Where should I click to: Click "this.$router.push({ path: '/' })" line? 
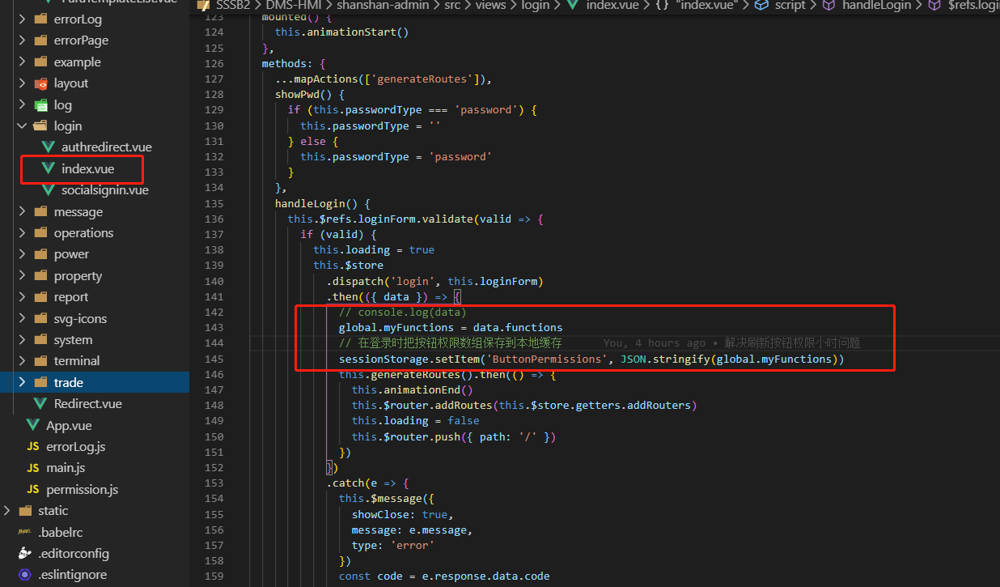tap(454, 436)
